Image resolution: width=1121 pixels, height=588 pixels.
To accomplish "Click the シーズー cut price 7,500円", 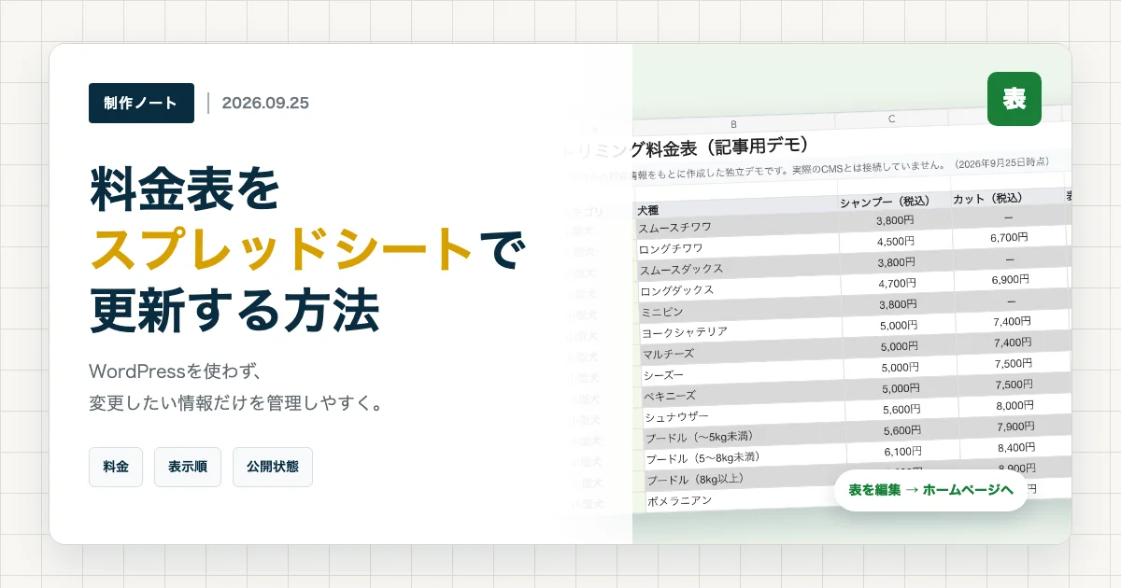I will click(1014, 362).
